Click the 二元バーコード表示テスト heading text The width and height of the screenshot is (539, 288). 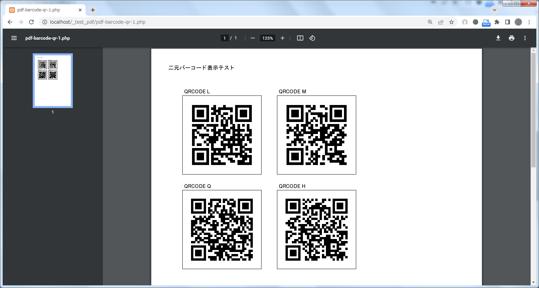click(x=201, y=68)
